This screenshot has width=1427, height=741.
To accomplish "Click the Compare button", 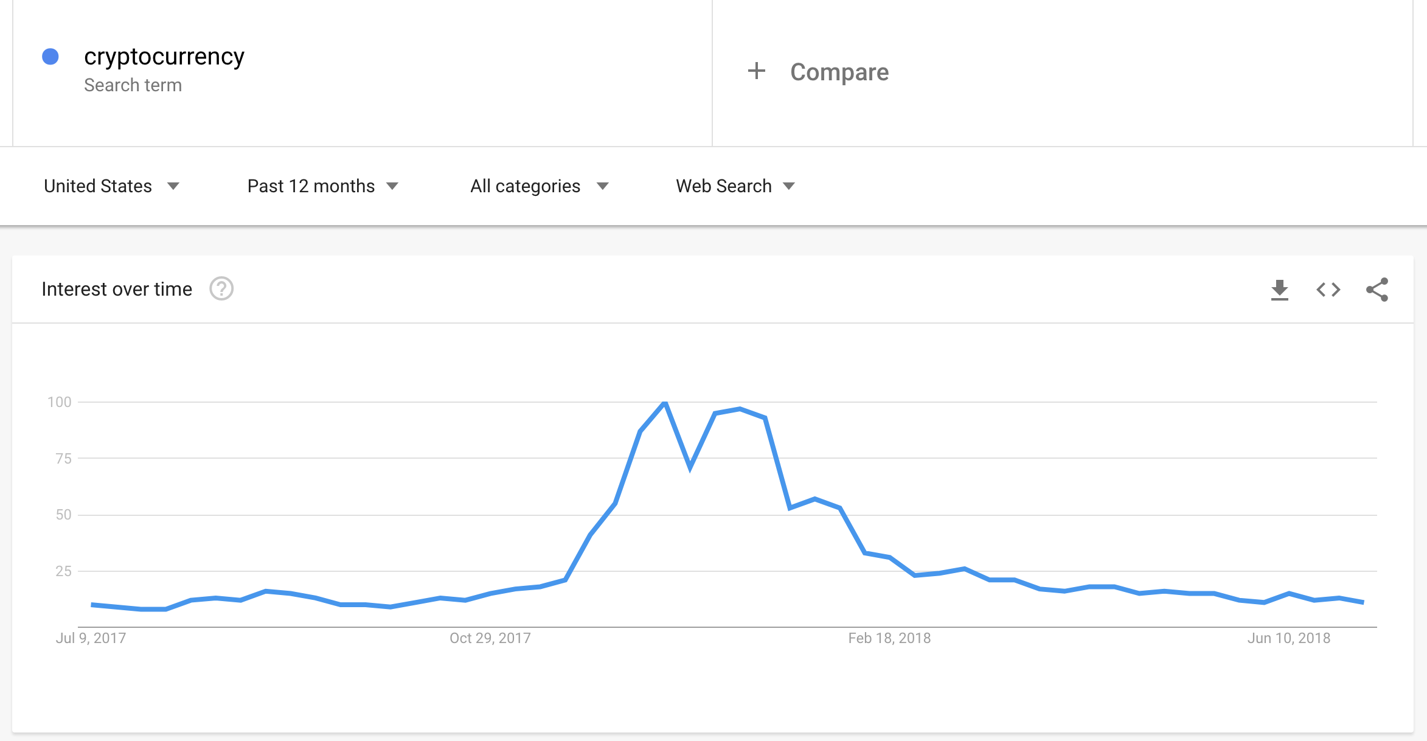I will [x=818, y=72].
